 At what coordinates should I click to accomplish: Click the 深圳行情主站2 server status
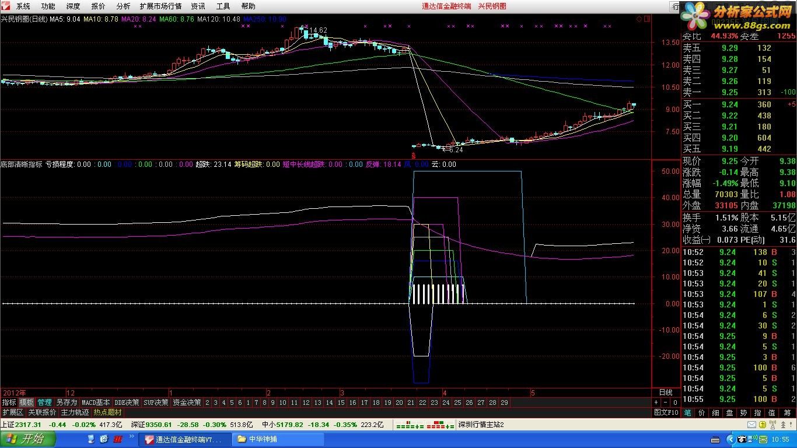coord(481,425)
